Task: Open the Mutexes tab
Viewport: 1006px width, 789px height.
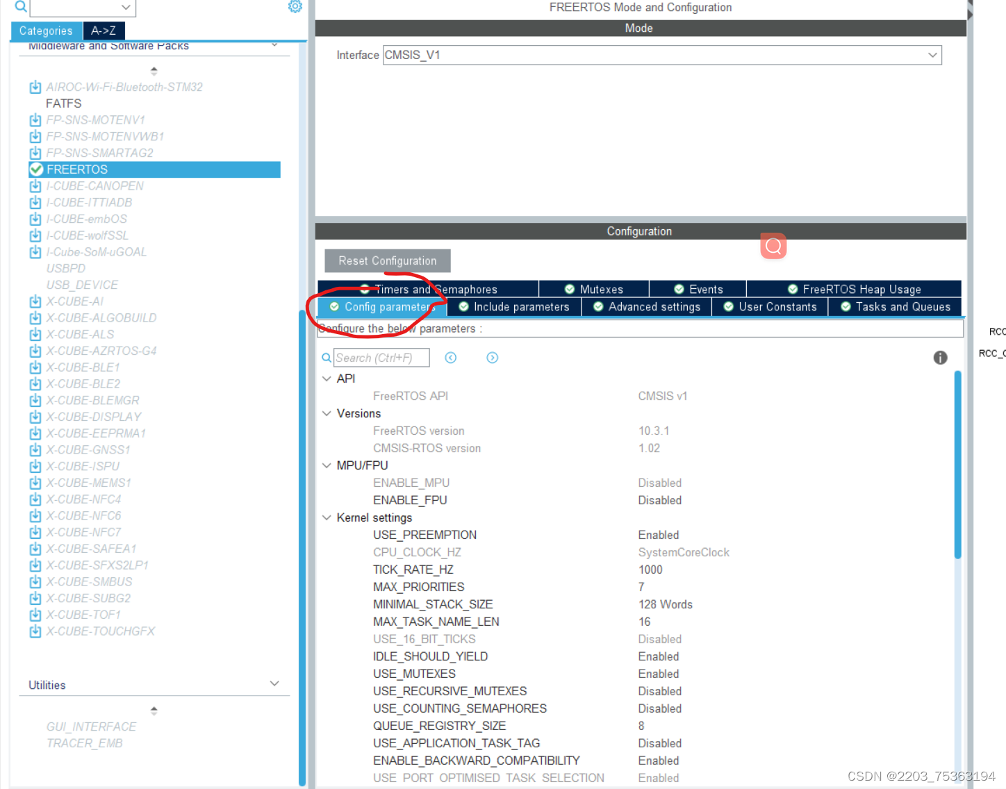Action: click(x=594, y=289)
